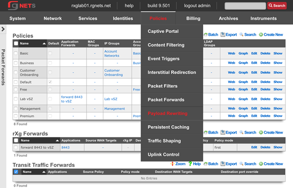
Task: Focus the top search input field
Action: pyautogui.click(x=245, y=6)
